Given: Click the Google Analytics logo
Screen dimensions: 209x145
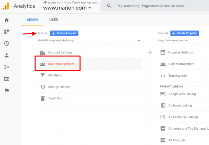Looking at the screenshot, I should pyautogui.click(x=6, y=6).
